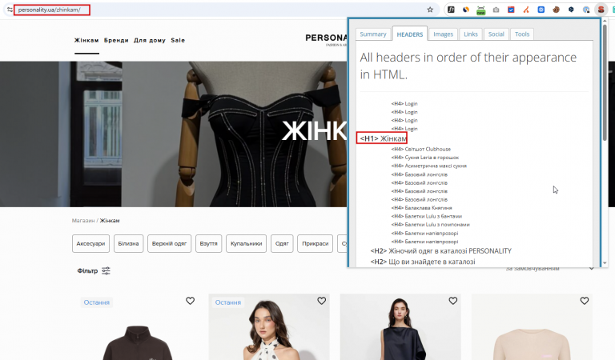Select the Одяг category chip
This screenshot has height=360, width=615.
point(282,244)
